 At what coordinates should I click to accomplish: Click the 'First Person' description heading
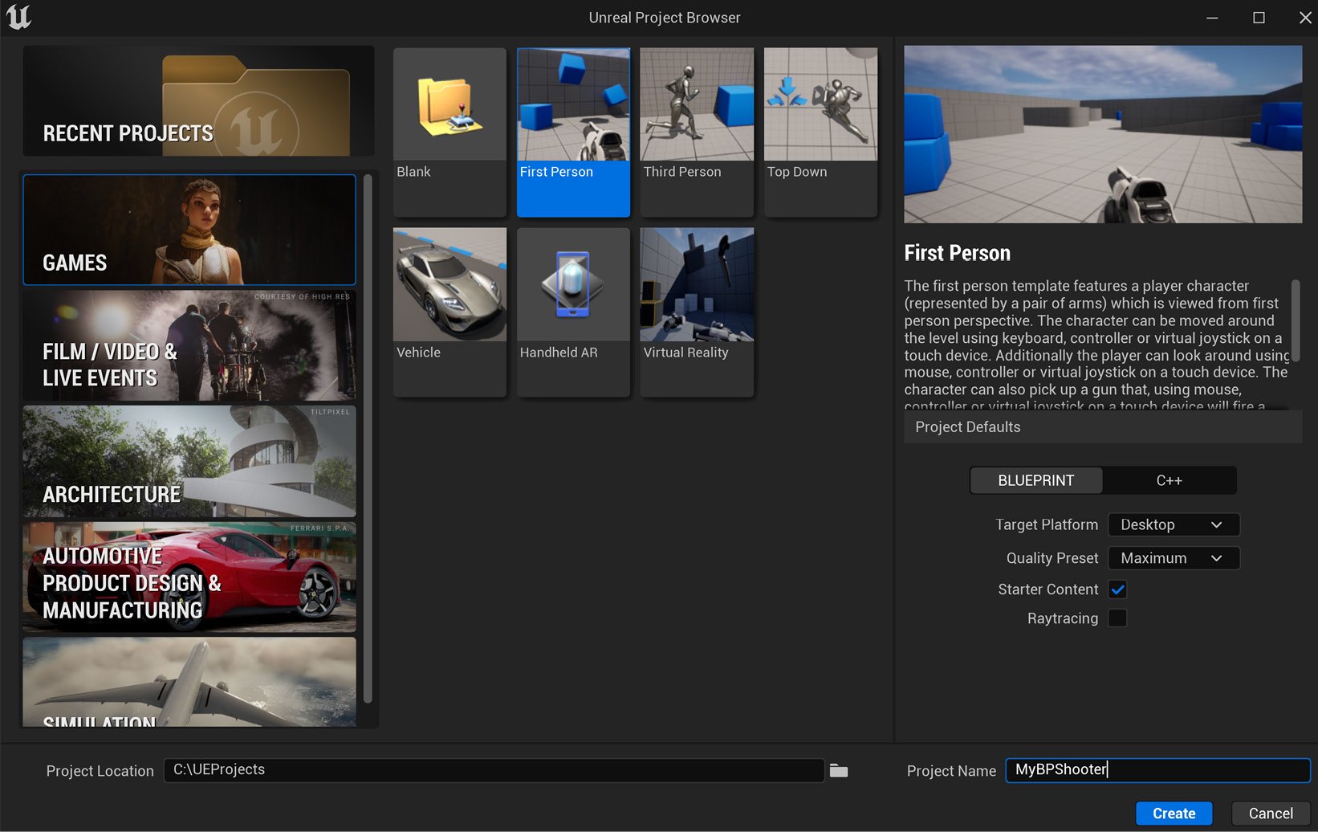957,253
